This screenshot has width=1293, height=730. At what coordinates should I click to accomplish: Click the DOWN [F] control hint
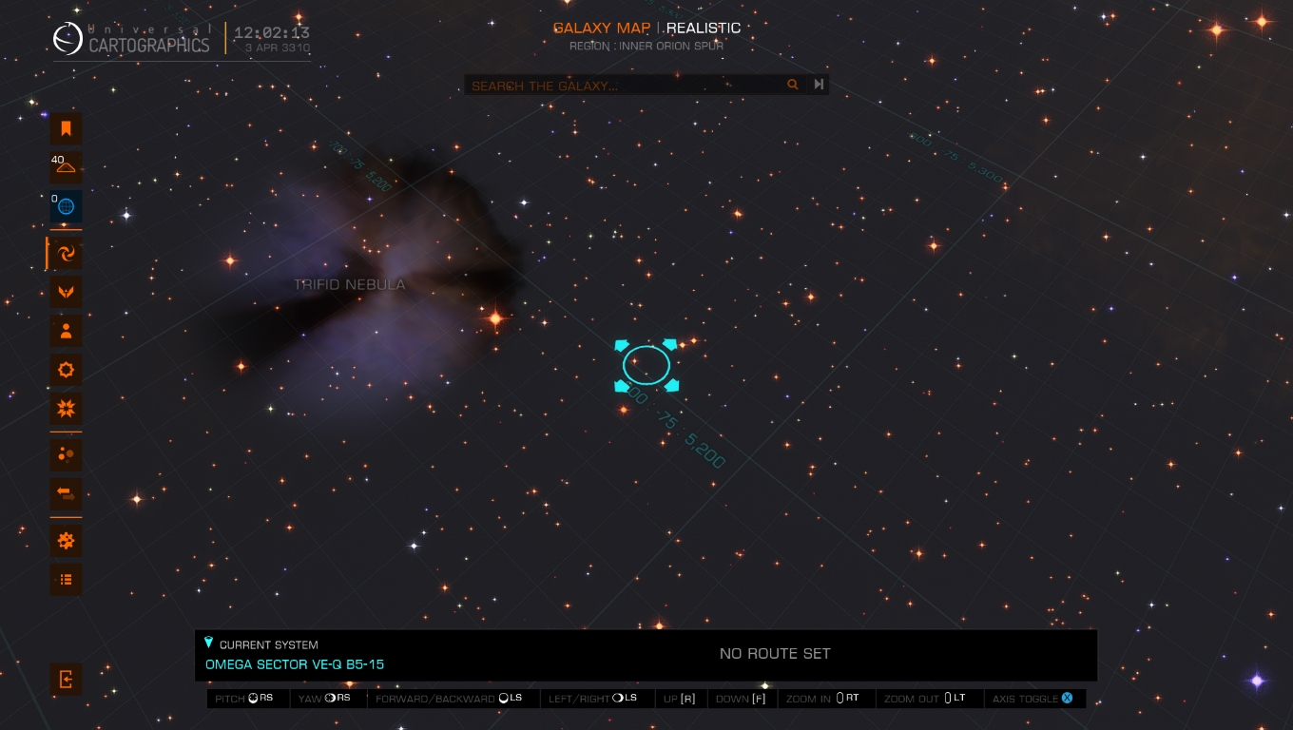[741, 699]
